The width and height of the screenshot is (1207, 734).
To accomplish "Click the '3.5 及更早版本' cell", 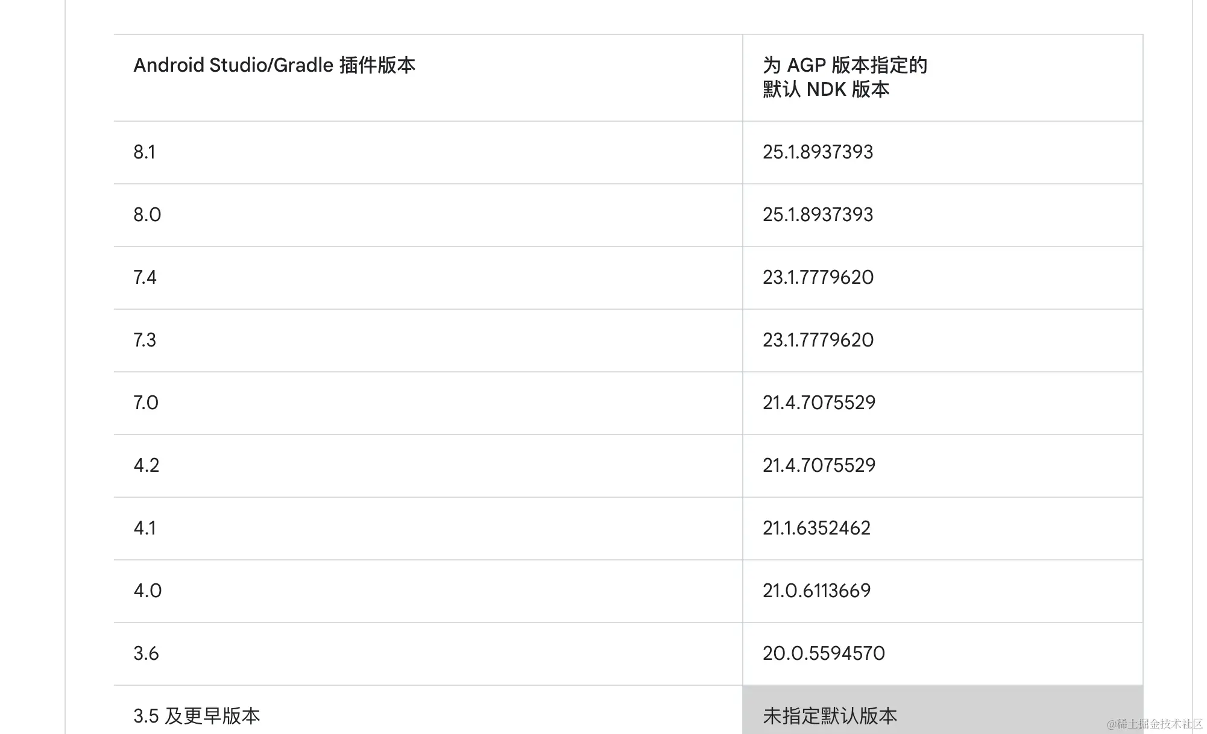I will (197, 716).
